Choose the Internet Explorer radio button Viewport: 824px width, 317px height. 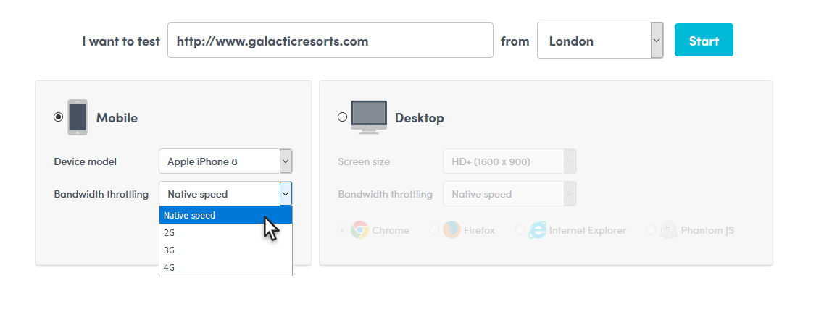click(520, 230)
